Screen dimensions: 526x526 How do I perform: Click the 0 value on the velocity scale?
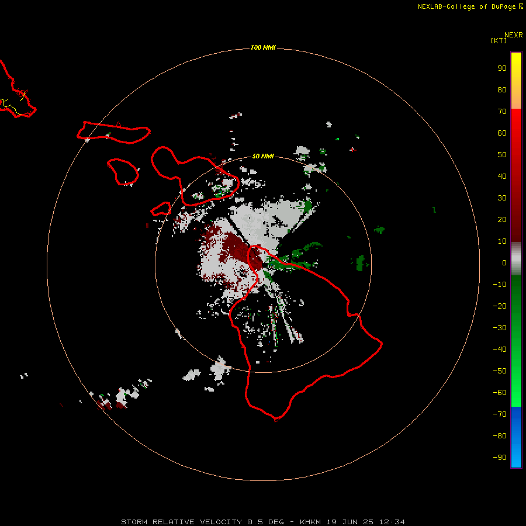pyautogui.click(x=504, y=263)
